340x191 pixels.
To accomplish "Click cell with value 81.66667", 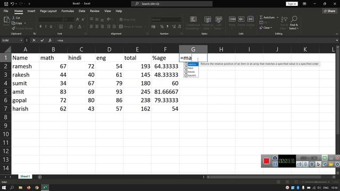I will [165, 92].
